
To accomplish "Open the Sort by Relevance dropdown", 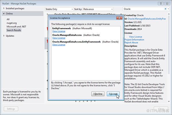I will pos(98,9).
